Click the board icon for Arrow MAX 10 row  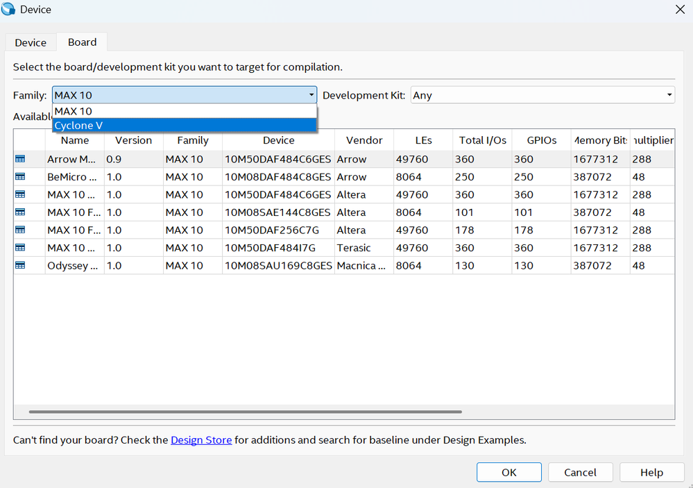tap(20, 159)
